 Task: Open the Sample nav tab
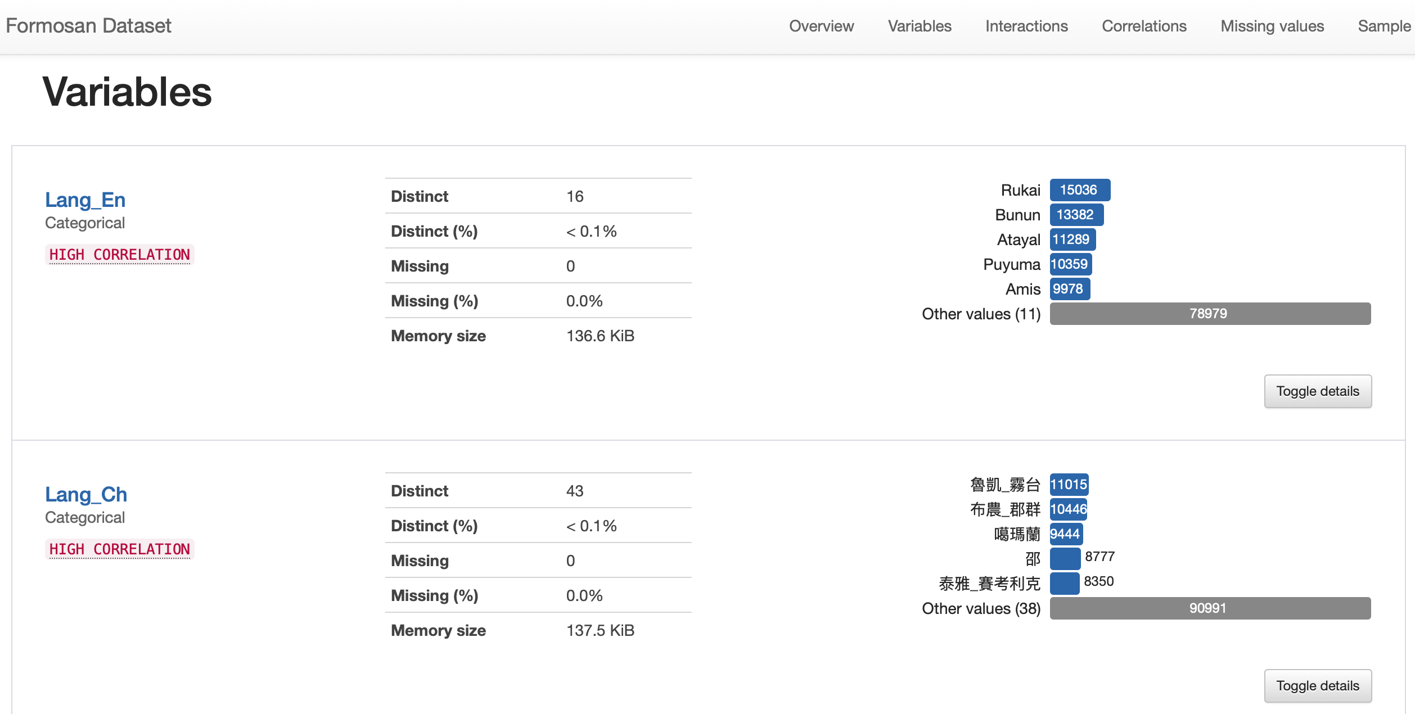pyautogui.click(x=1384, y=26)
